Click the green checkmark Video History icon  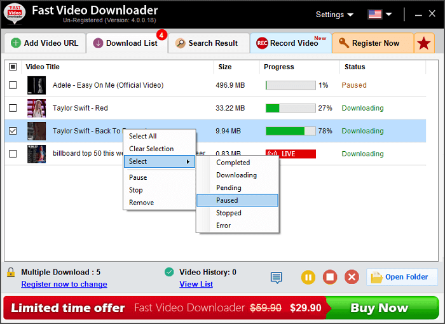169,272
